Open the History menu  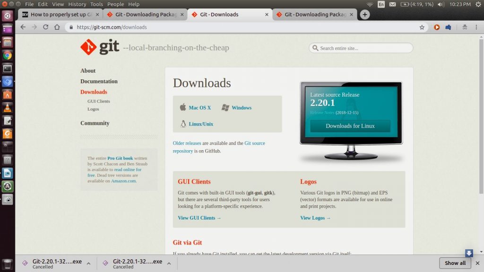(77, 4)
